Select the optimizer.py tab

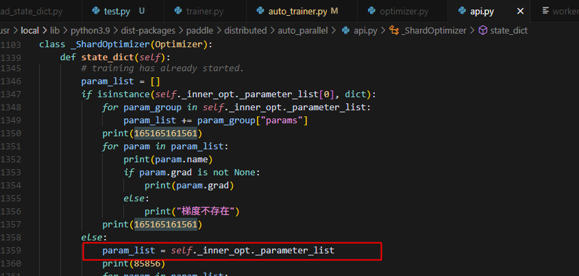pyautogui.click(x=404, y=11)
